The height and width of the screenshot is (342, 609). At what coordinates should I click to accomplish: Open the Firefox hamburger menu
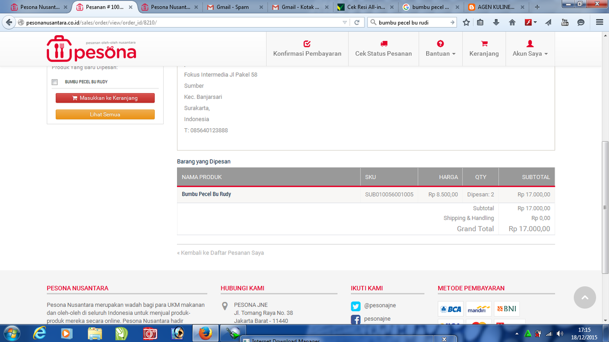click(599, 22)
